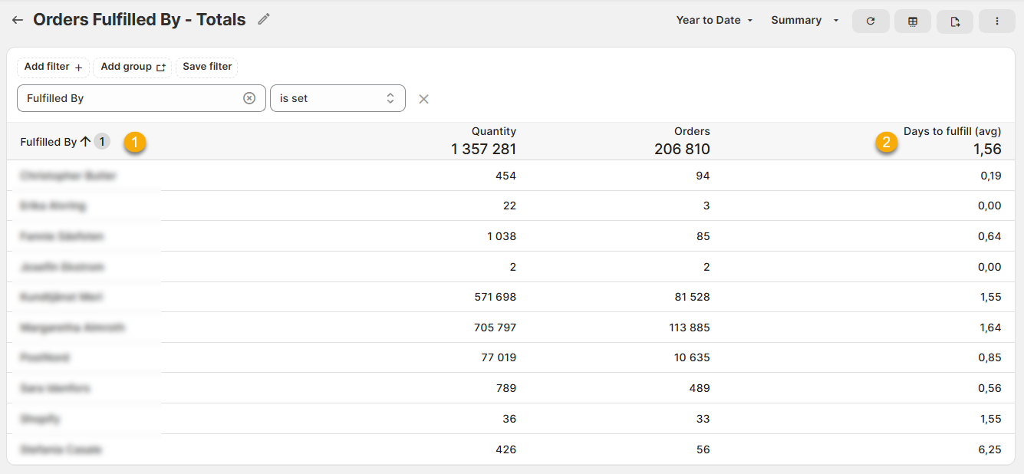The width and height of the screenshot is (1024, 474).
Task: Click the pencil icon to rename report
Action: point(264,20)
